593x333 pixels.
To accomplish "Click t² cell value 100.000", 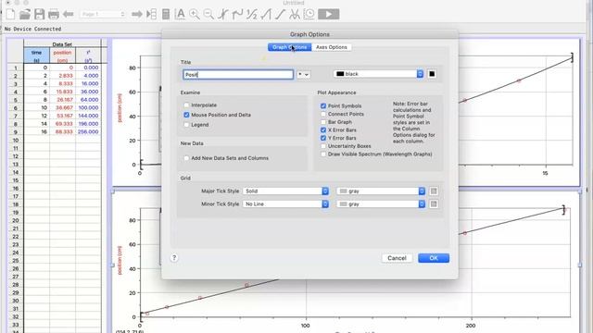I will click(88, 107).
